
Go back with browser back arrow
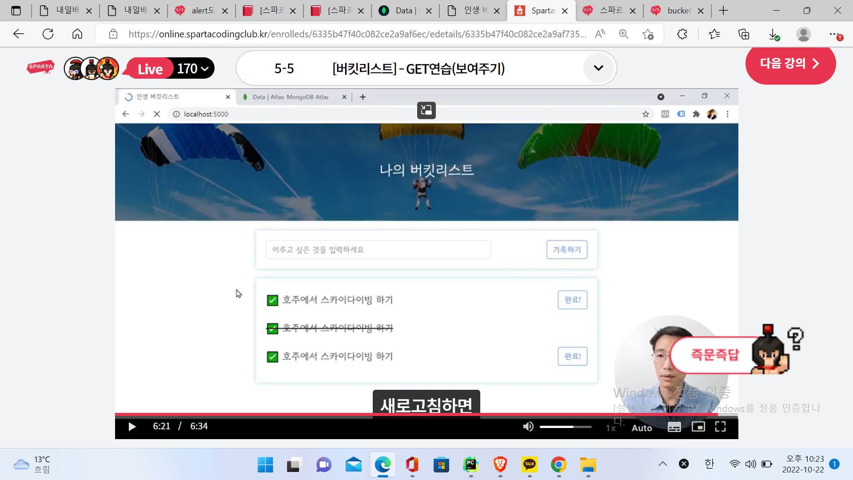(18, 34)
